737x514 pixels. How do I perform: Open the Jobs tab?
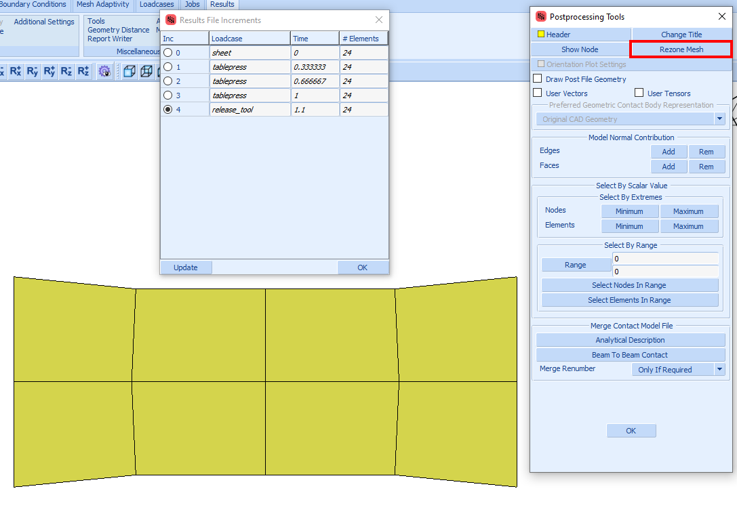(x=192, y=5)
